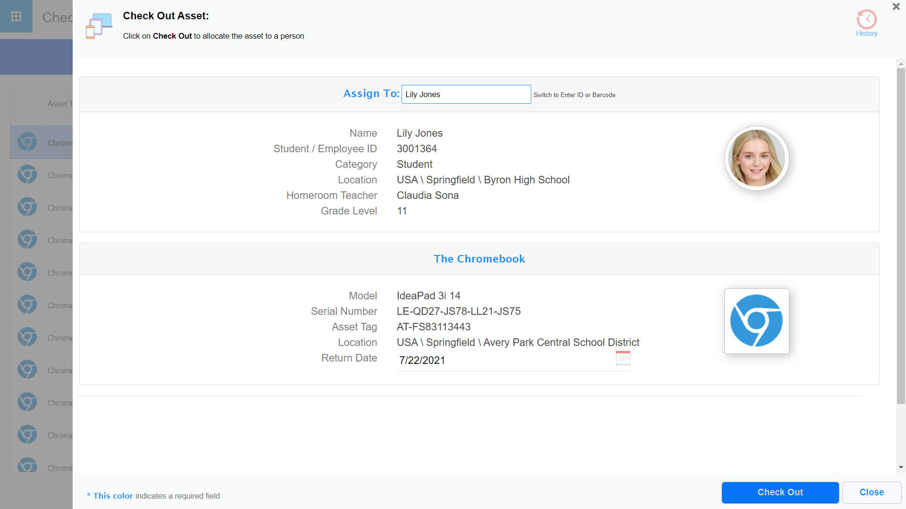Expand the Assign To search suggestions
The image size is (906, 509).
pos(466,94)
